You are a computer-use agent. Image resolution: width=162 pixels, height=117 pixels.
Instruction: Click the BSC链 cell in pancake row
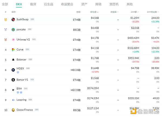(x=77, y=30)
